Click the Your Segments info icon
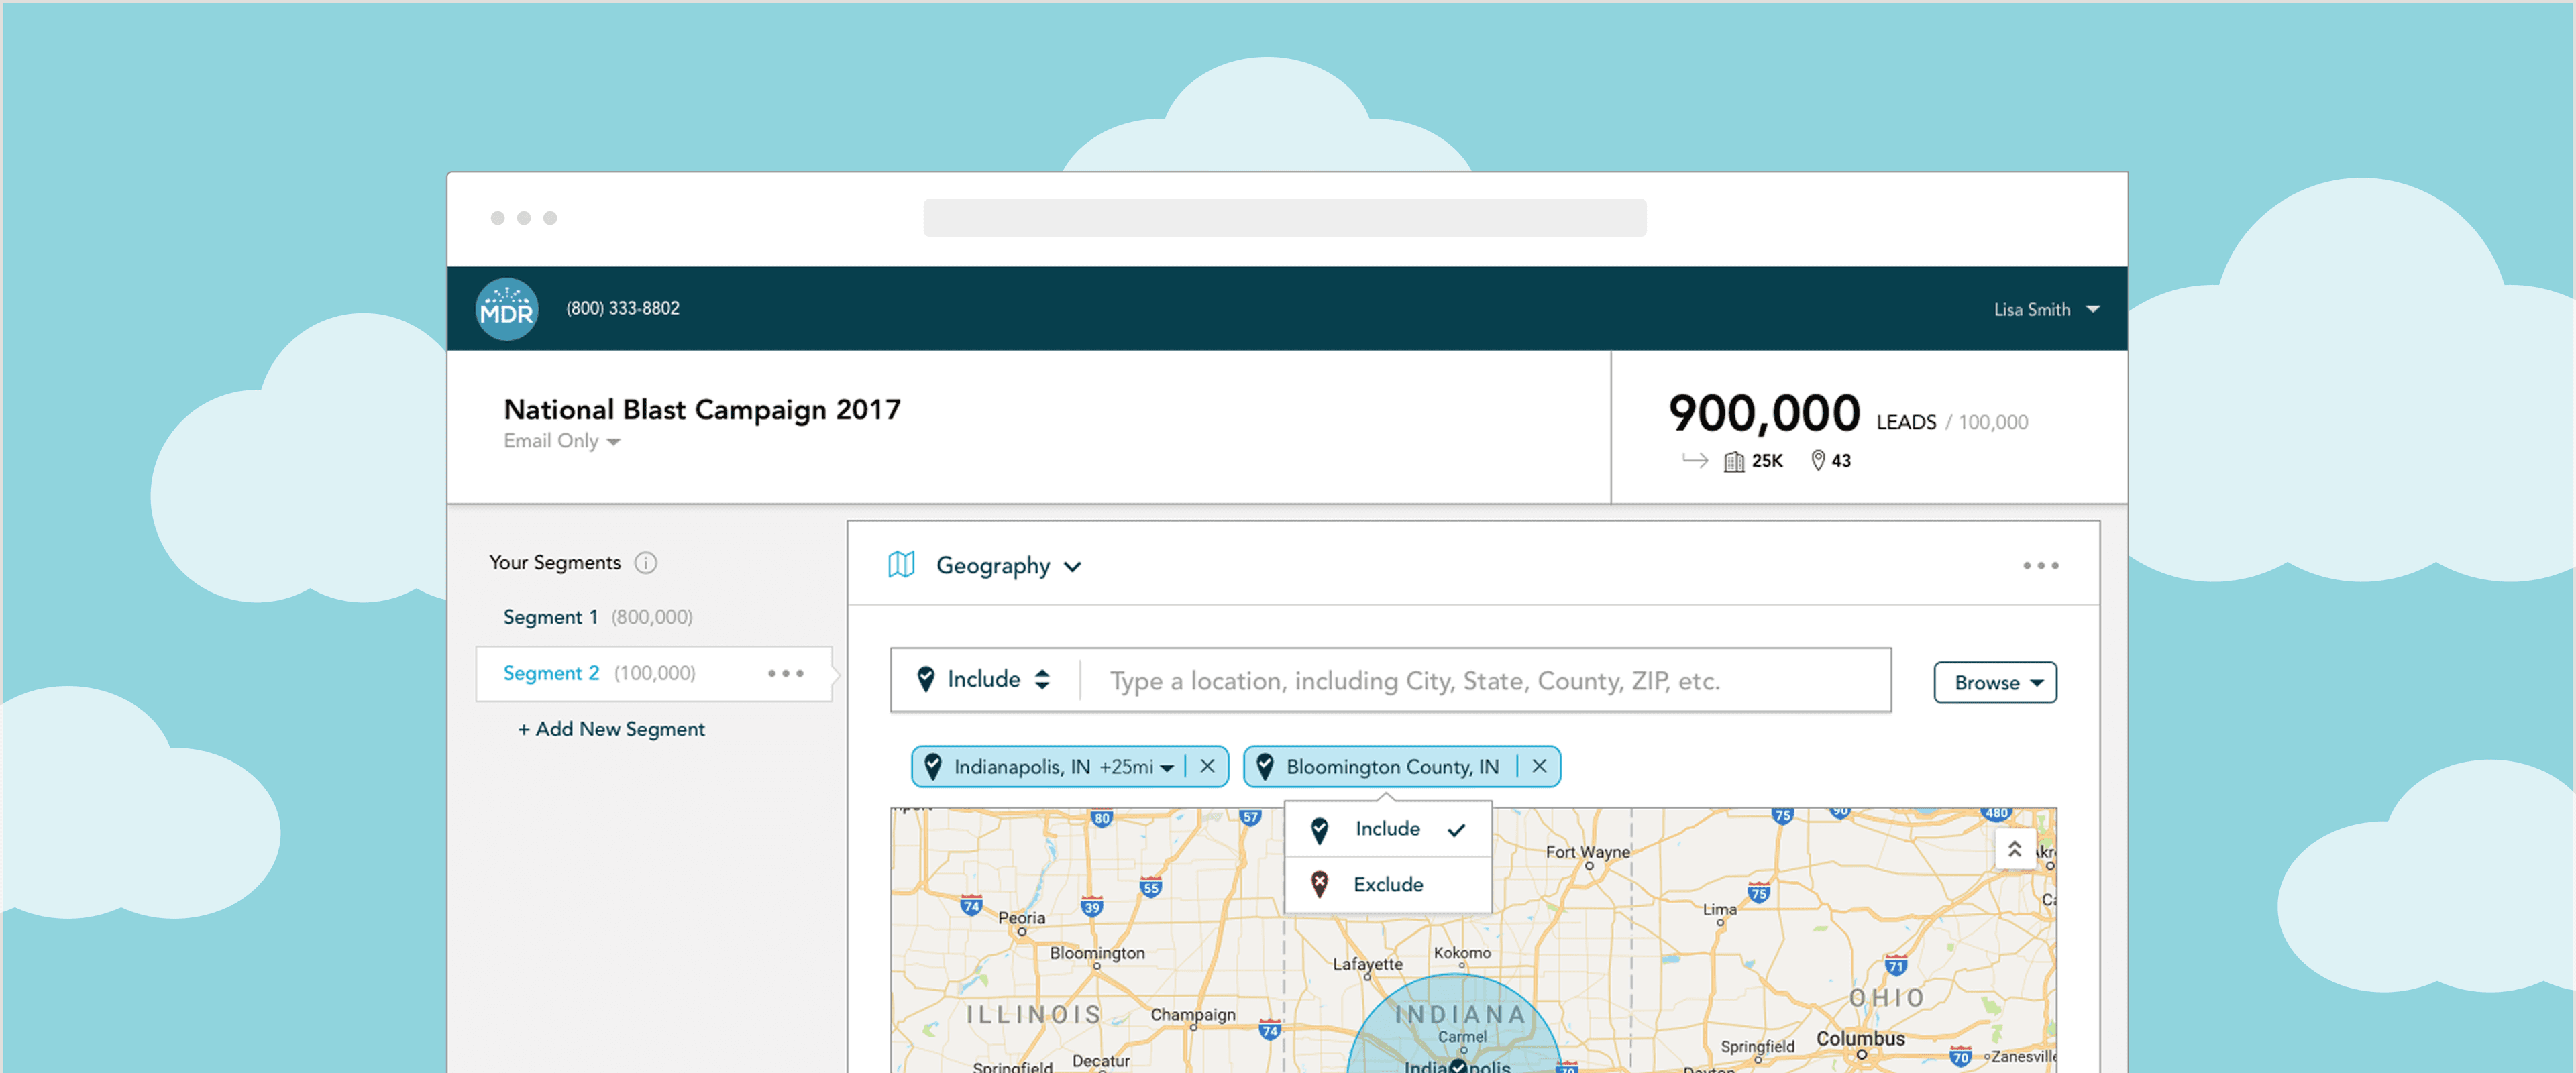This screenshot has width=2576, height=1073. tap(646, 563)
